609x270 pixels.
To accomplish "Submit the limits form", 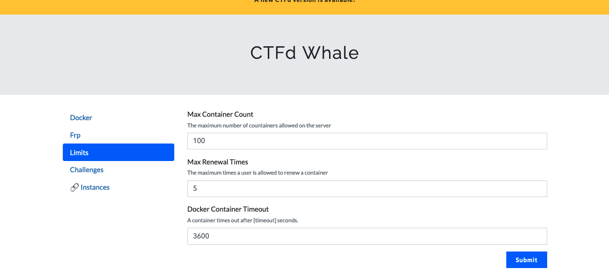I will [x=526, y=260].
